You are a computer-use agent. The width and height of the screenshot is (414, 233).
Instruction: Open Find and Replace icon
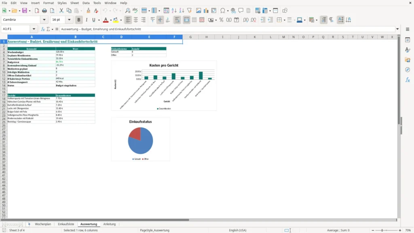(127, 11)
